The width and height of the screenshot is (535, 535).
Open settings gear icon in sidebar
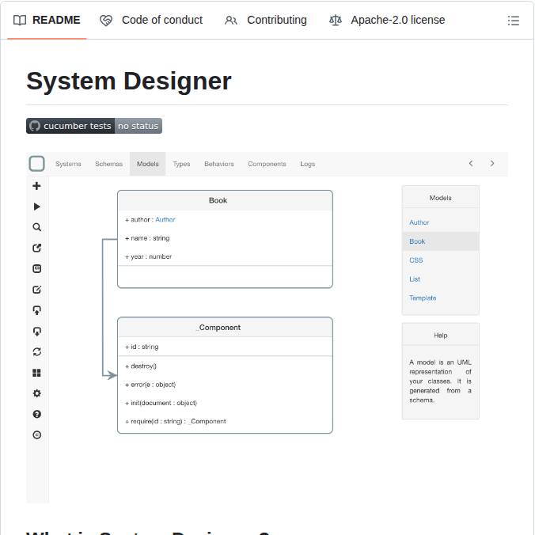[37, 393]
